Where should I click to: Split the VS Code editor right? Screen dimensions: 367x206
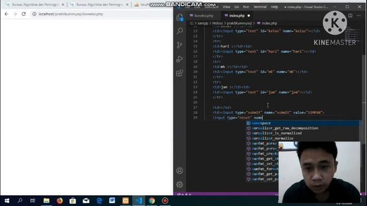pos(350,15)
